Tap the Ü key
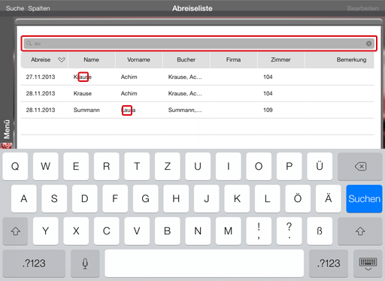 320,166
